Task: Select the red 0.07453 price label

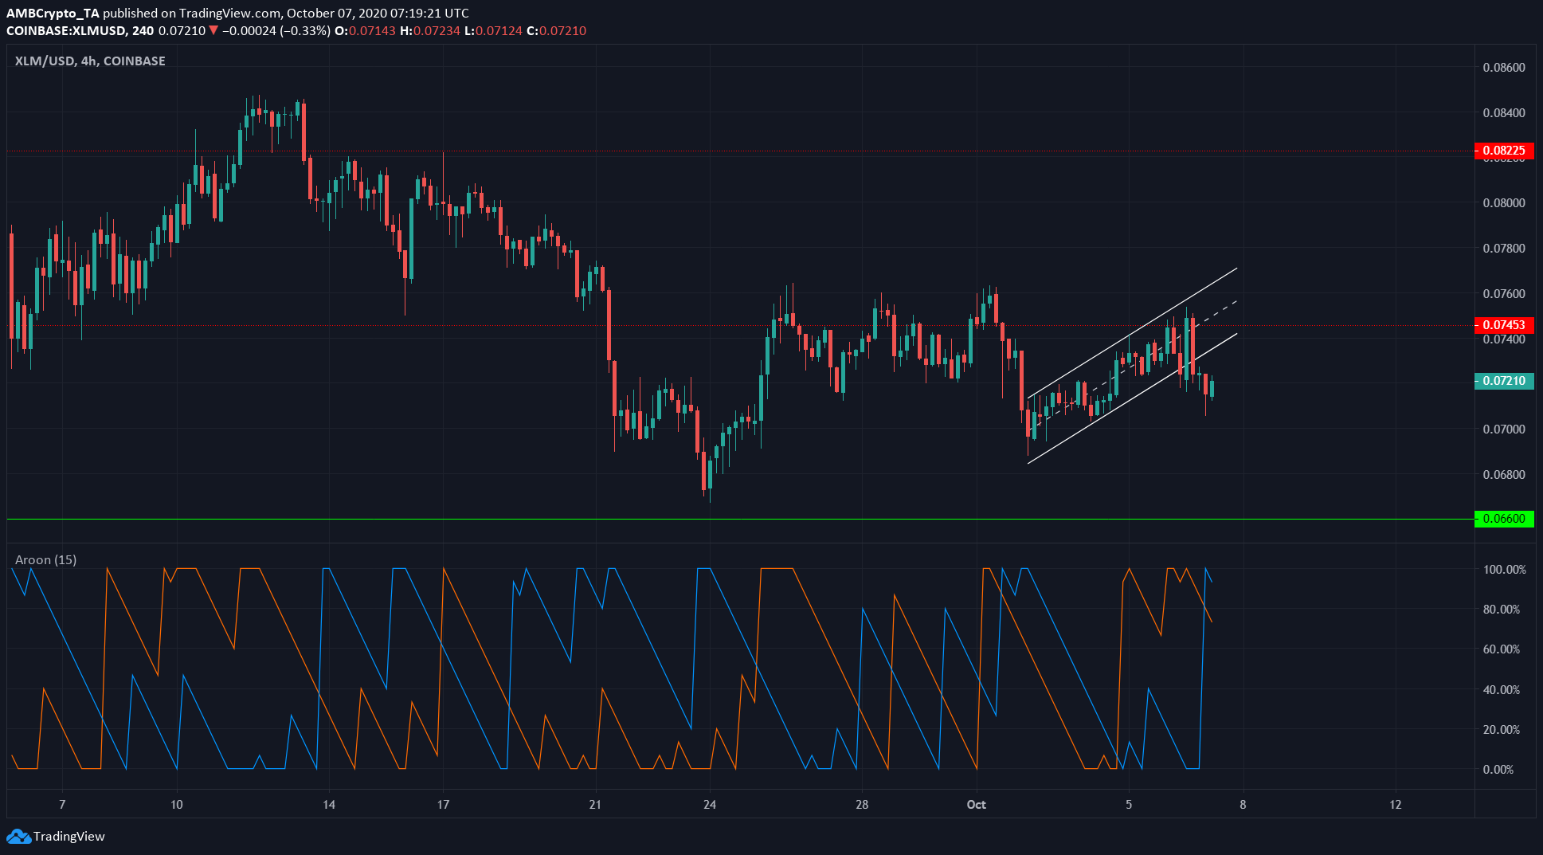Action: pos(1504,324)
